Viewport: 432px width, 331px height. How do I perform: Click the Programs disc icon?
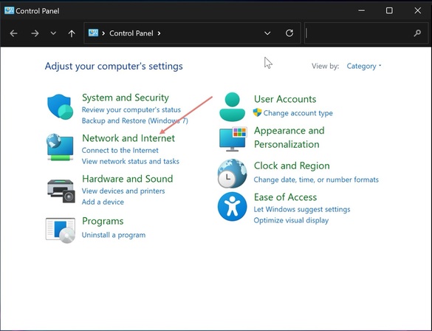coord(61,231)
